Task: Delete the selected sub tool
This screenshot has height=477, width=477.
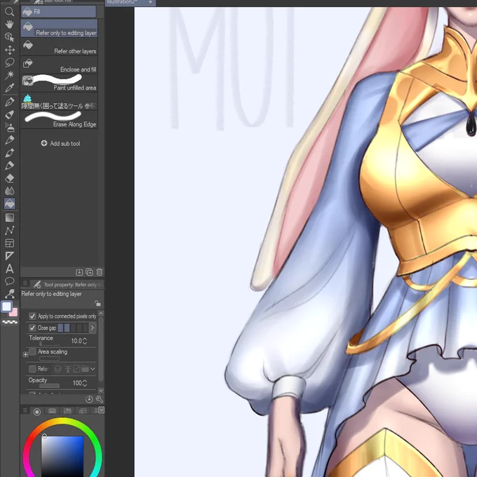Action: pos(99,272)
